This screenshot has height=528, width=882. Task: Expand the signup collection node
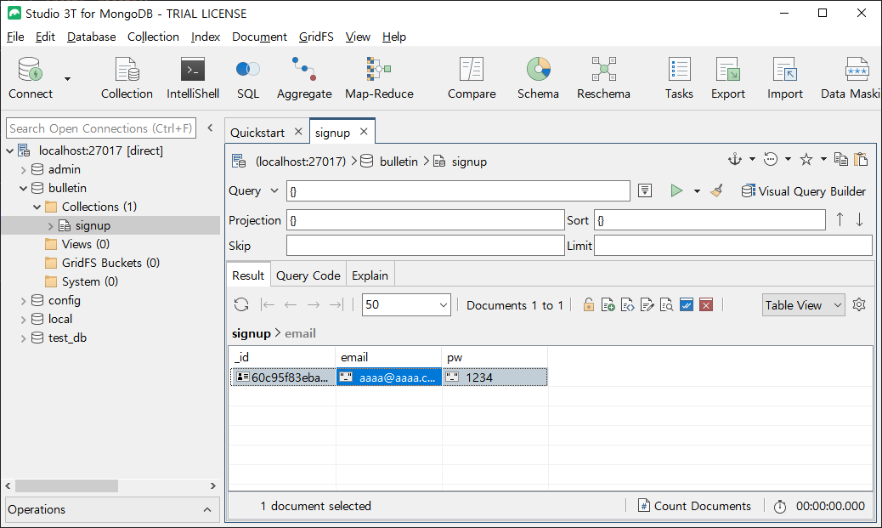(50, 225)
